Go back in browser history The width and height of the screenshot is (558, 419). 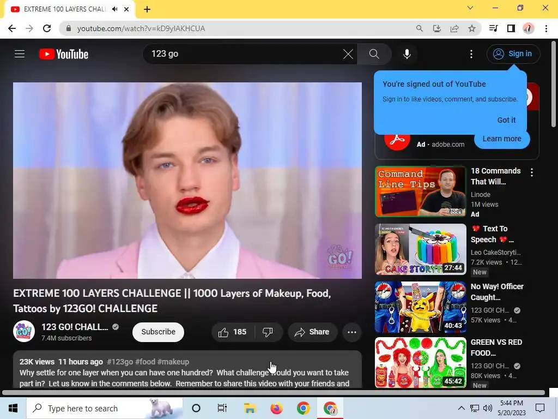click(12, 28)
